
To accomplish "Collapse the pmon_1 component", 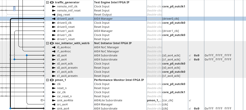I will pyautogui.click(x=47, y=80).
